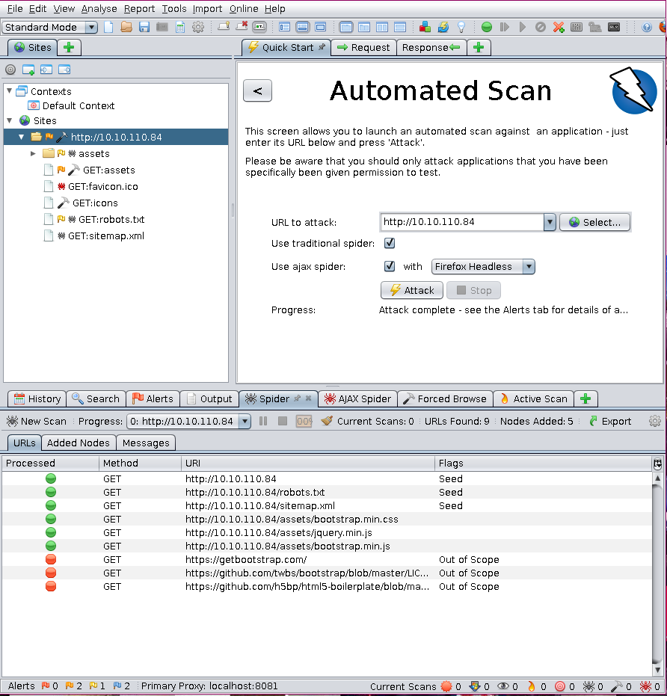Switch to the Active Scan tab
Screen dimensions: 667x696
533,398
